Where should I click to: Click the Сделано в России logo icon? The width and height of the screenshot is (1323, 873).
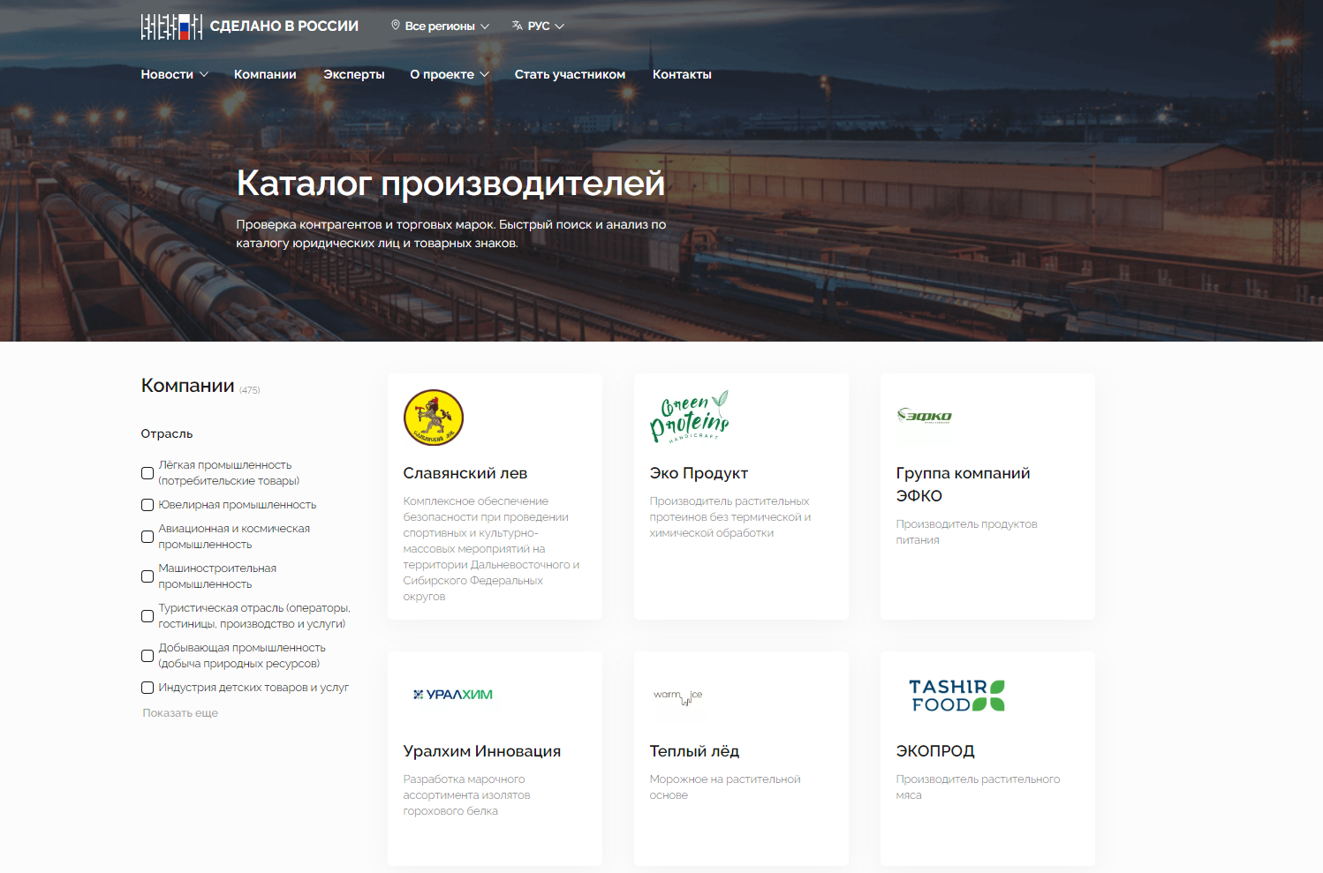tap(171, 26)
